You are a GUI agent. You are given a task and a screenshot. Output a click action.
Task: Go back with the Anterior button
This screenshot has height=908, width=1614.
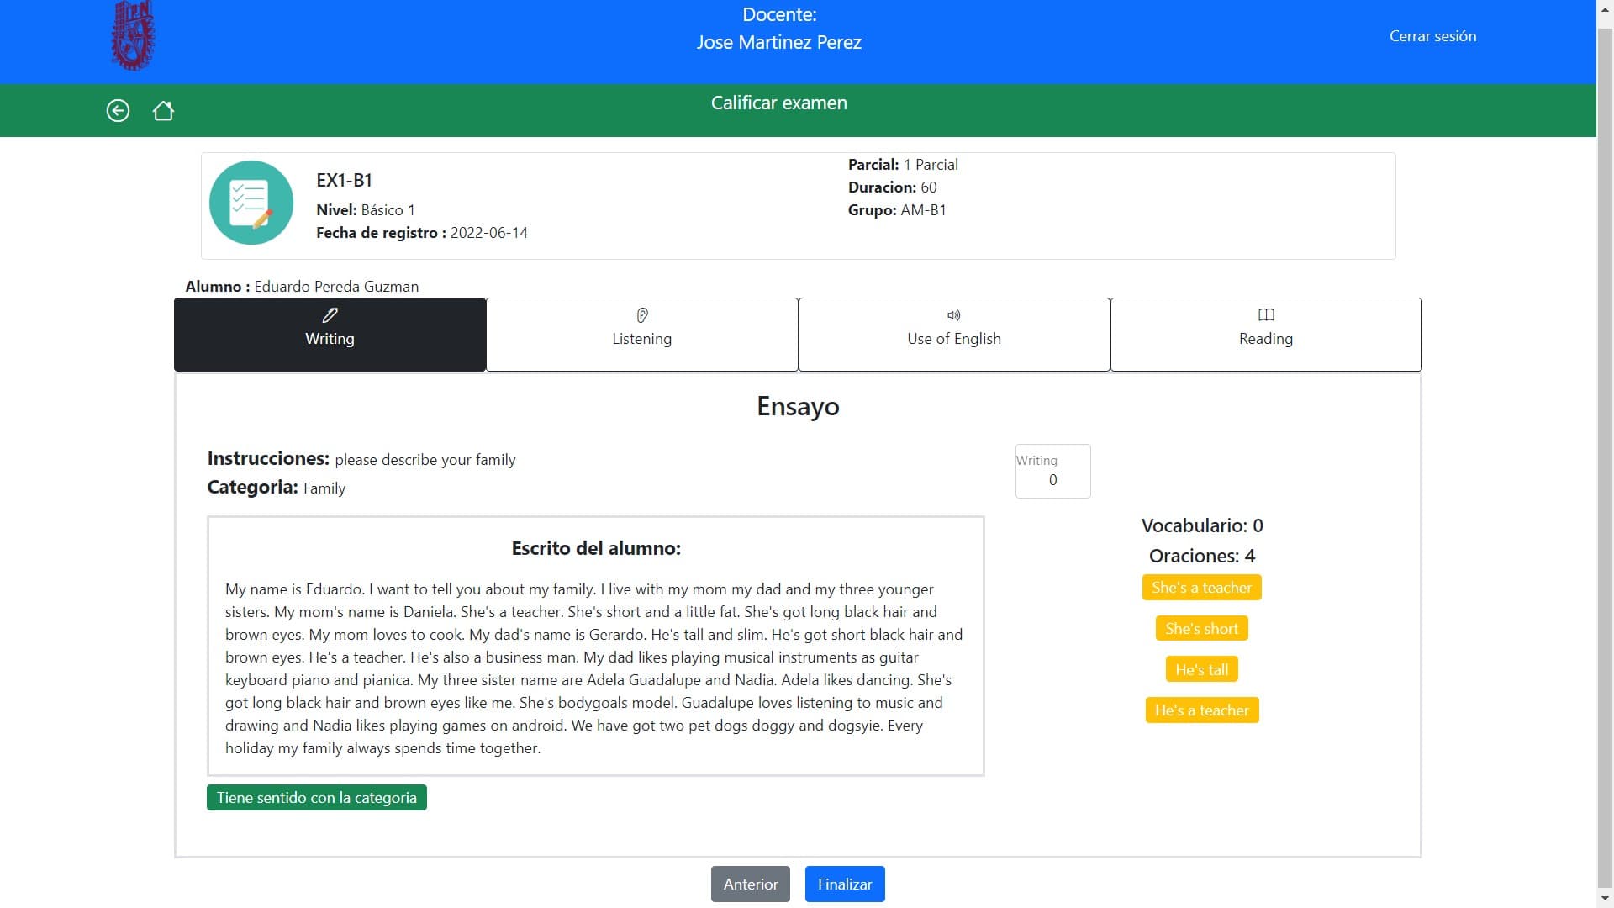(x=750, y=884)
